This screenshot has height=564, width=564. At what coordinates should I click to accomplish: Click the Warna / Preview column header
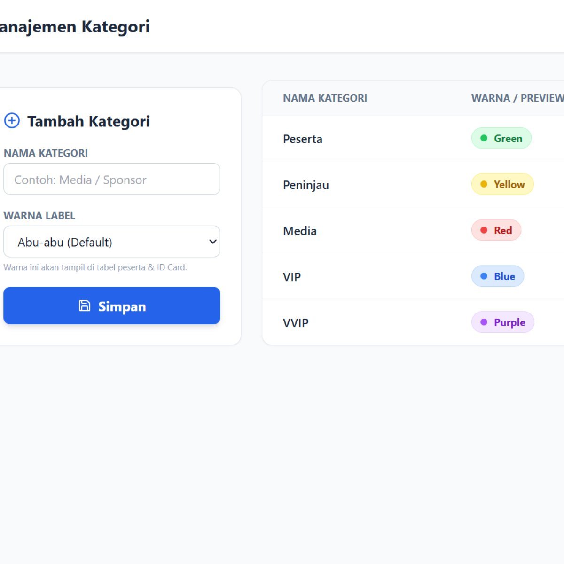click(517, 98)
